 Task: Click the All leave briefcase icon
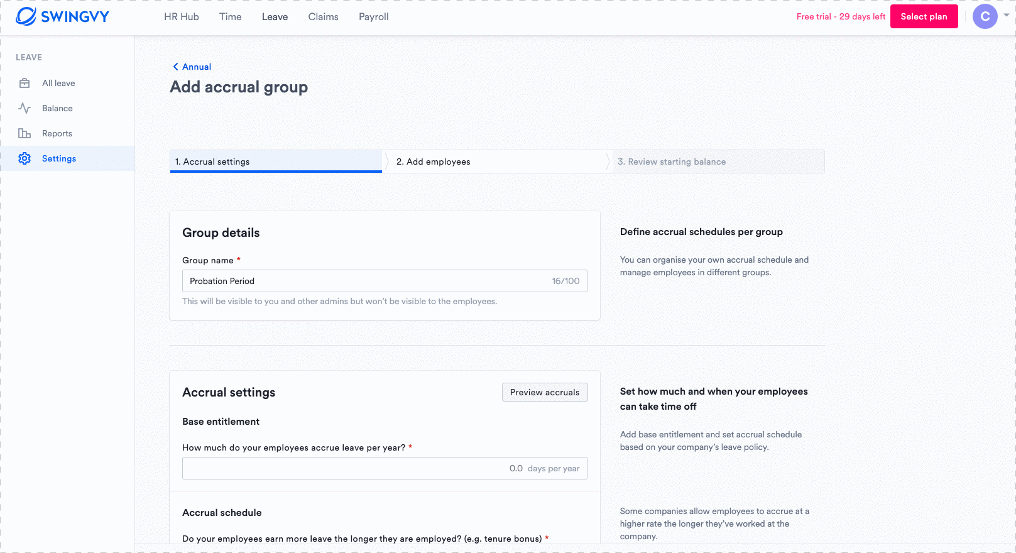tap(25, 83)
